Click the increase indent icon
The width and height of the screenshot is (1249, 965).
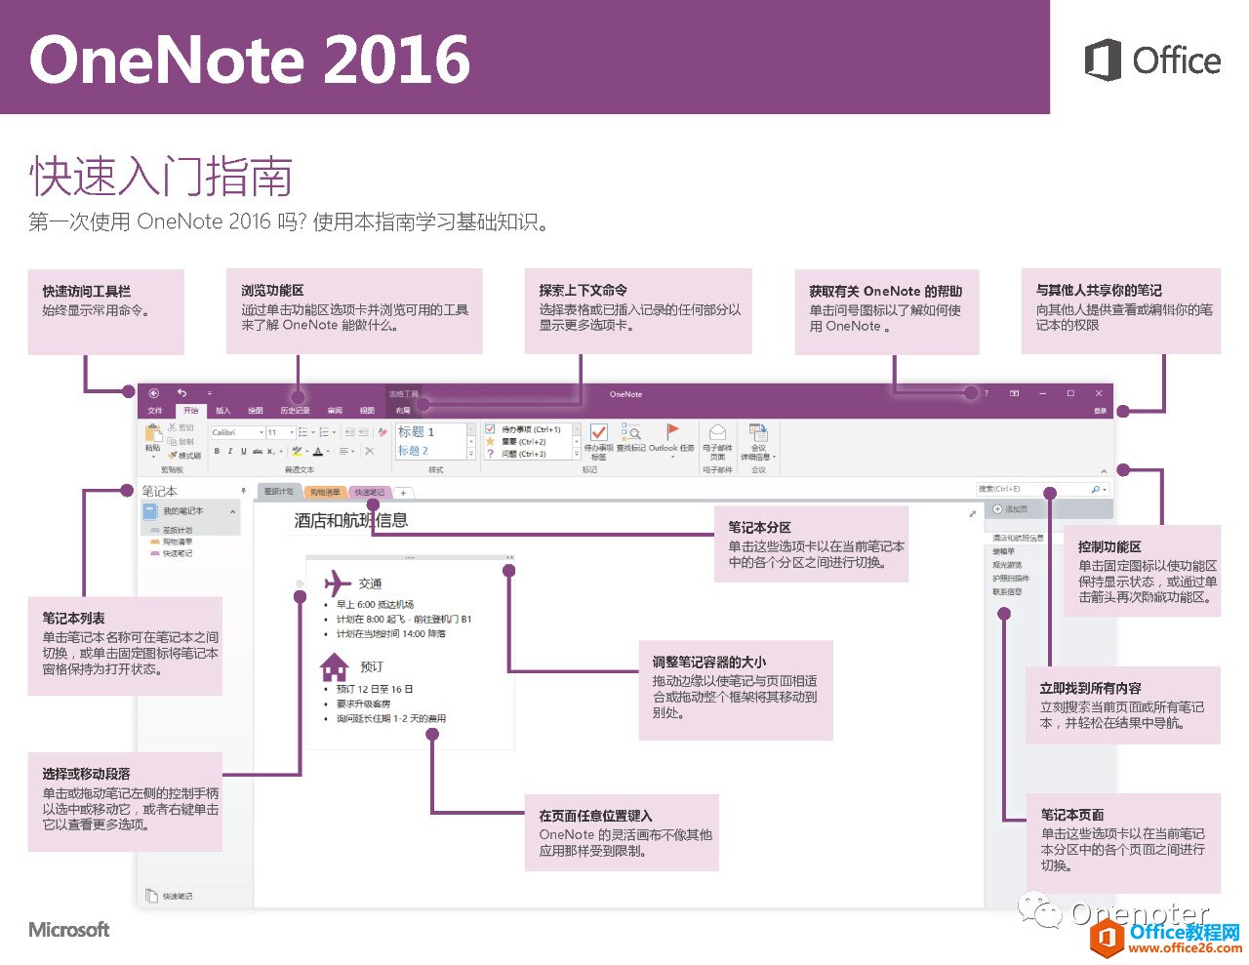point(364,432)
